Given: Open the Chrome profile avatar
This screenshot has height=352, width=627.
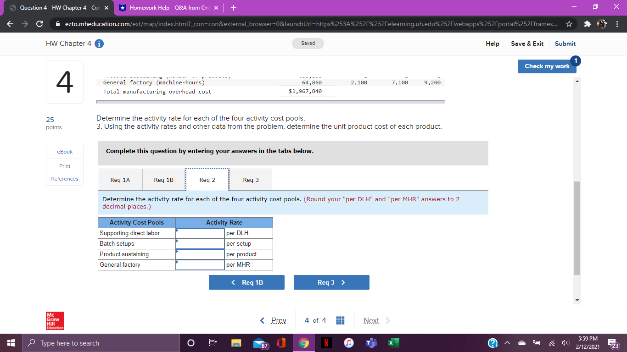Looking at the screenshot, I should click(x=602, y=24).
